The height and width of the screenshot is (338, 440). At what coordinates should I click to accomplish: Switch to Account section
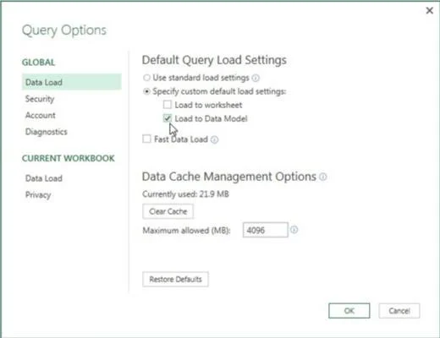(x=41, y=115)
